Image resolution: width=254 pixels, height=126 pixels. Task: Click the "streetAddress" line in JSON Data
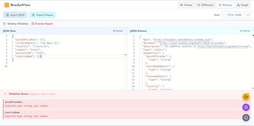(37, 43)
